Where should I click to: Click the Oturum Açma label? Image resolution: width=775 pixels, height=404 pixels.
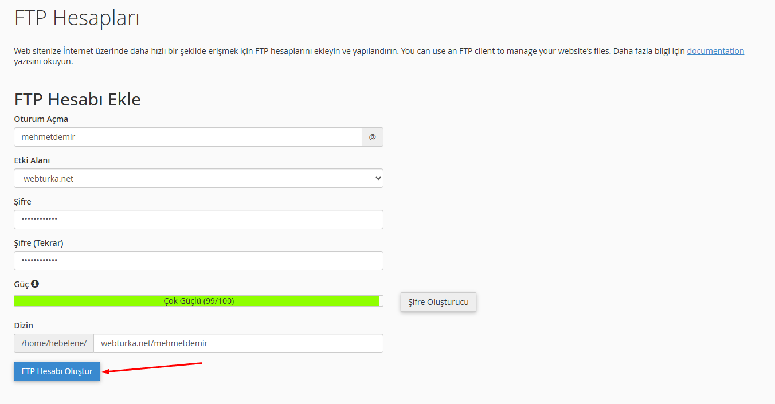tap(41, 119)
